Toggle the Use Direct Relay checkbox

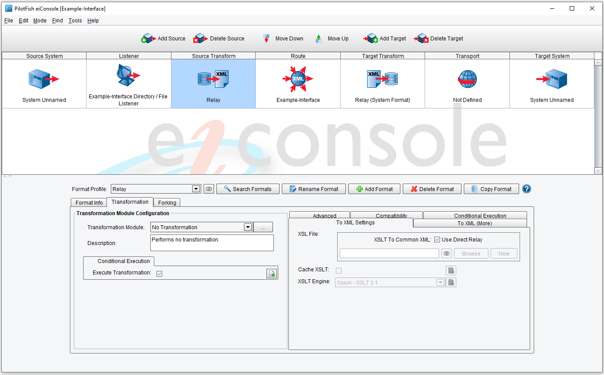pos(437,240)
